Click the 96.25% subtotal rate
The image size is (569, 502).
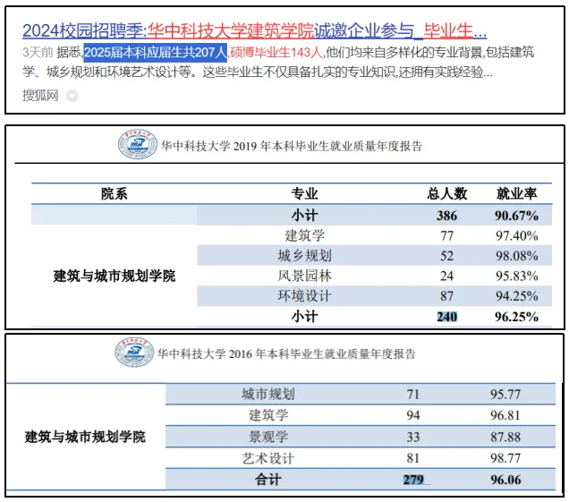517,317
